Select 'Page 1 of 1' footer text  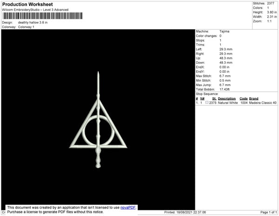(269, 212)
